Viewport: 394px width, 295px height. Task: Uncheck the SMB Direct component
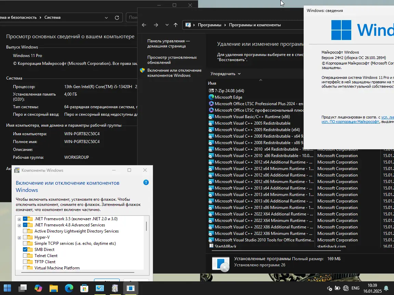tap(25, 250)
